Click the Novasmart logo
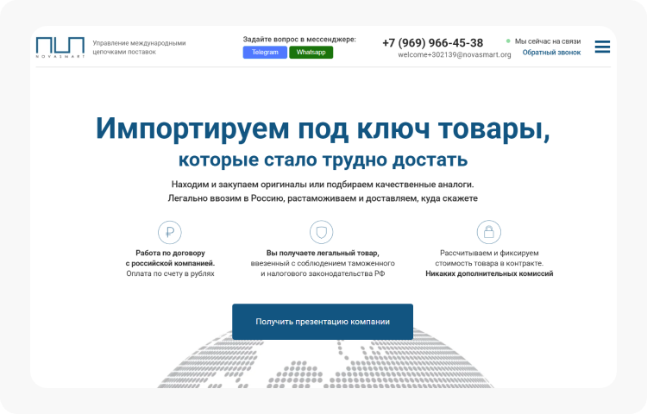Image resolution: width=647 pixels, height=414 pixels. (x=60, y=47)
